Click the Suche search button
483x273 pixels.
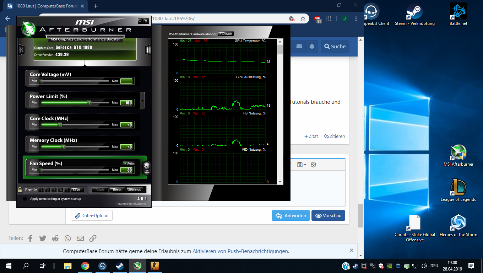pos(335,47)
